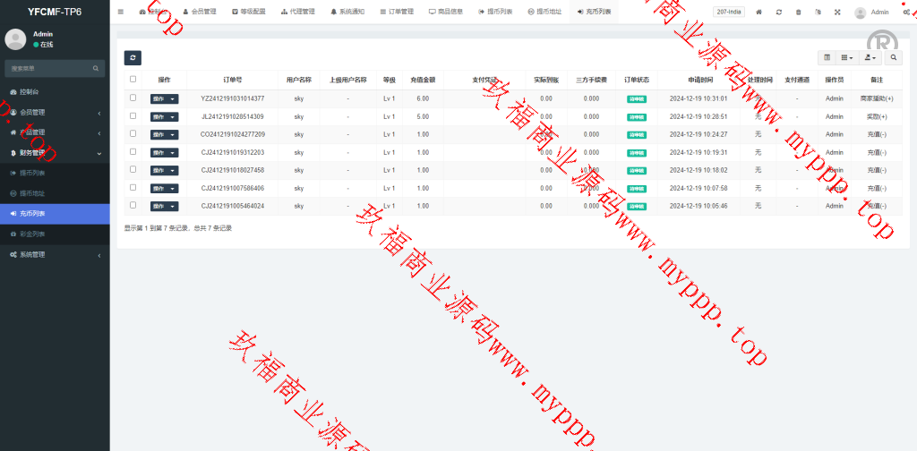Click the 207-India button in header
This screenshot has width=917, height=451.
729,13
